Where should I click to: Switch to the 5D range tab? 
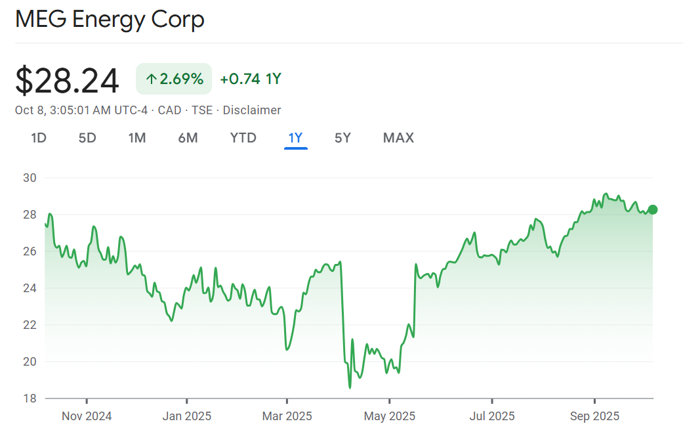coord(87,138)
